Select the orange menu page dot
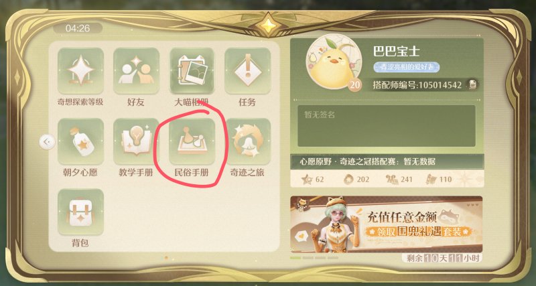 (166, 258)
